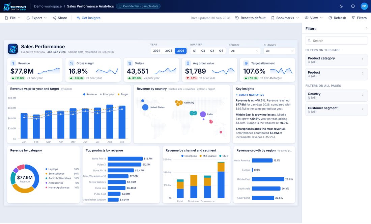Click the filter Search input field
Image resolution: width=371 pixels, height=224 pixels.
tap(336, 41)
